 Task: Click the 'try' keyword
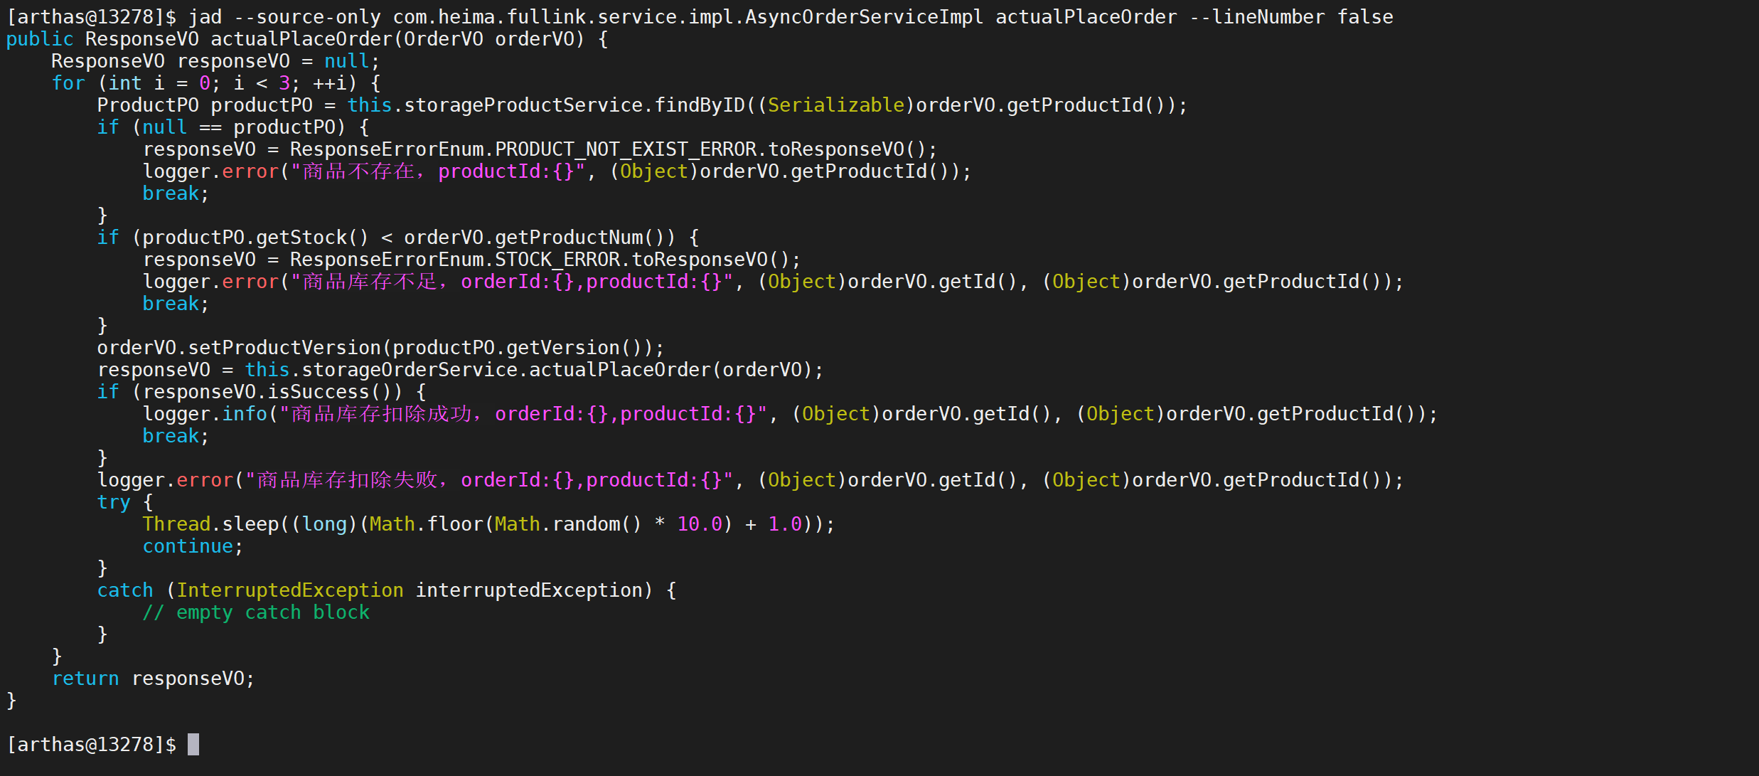pyautogui.click(x=114, y=502)
